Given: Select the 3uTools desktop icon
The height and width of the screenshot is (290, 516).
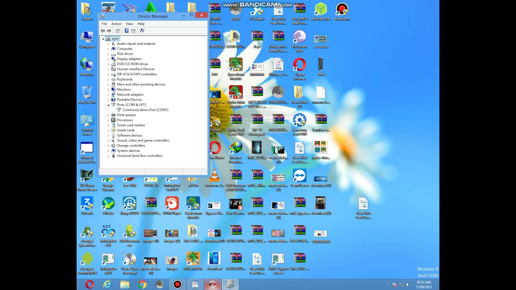Looking at the screenshot, I should pyautogui.click(x=87, y=205).
